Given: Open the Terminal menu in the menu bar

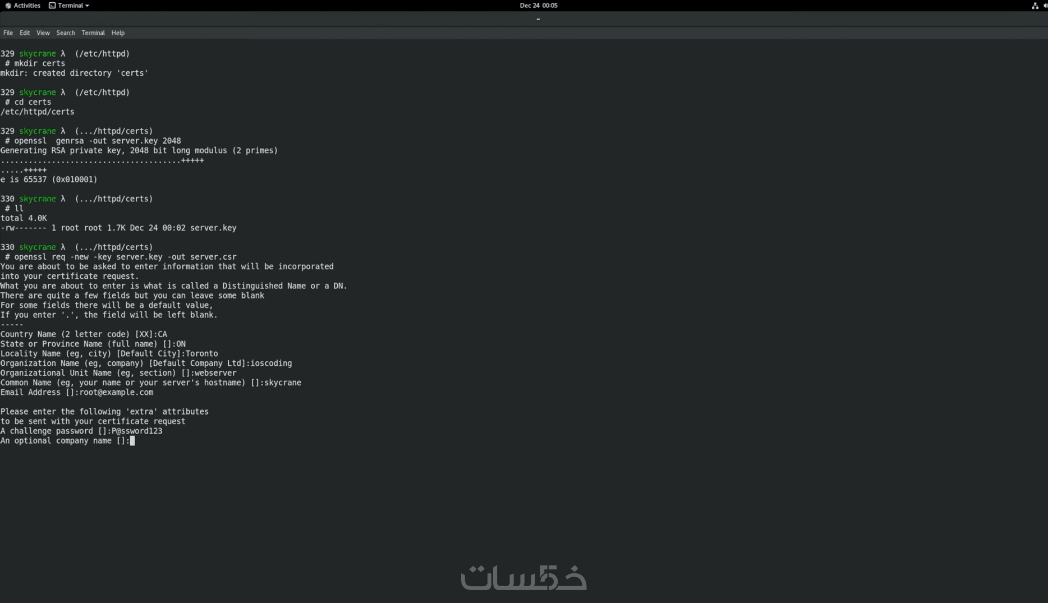Looking at the screenshot, I should coord(93,33).
